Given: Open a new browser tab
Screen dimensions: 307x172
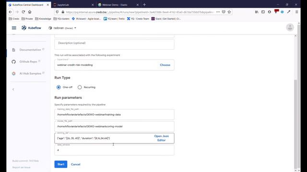Looking at the screenshot, I should (x=144, y=5).
